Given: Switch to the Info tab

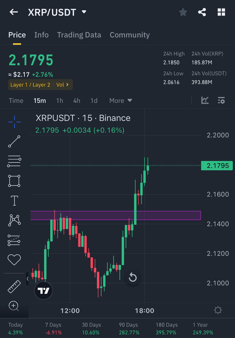Looking at the screenshot, I should [x=41, y=35].
